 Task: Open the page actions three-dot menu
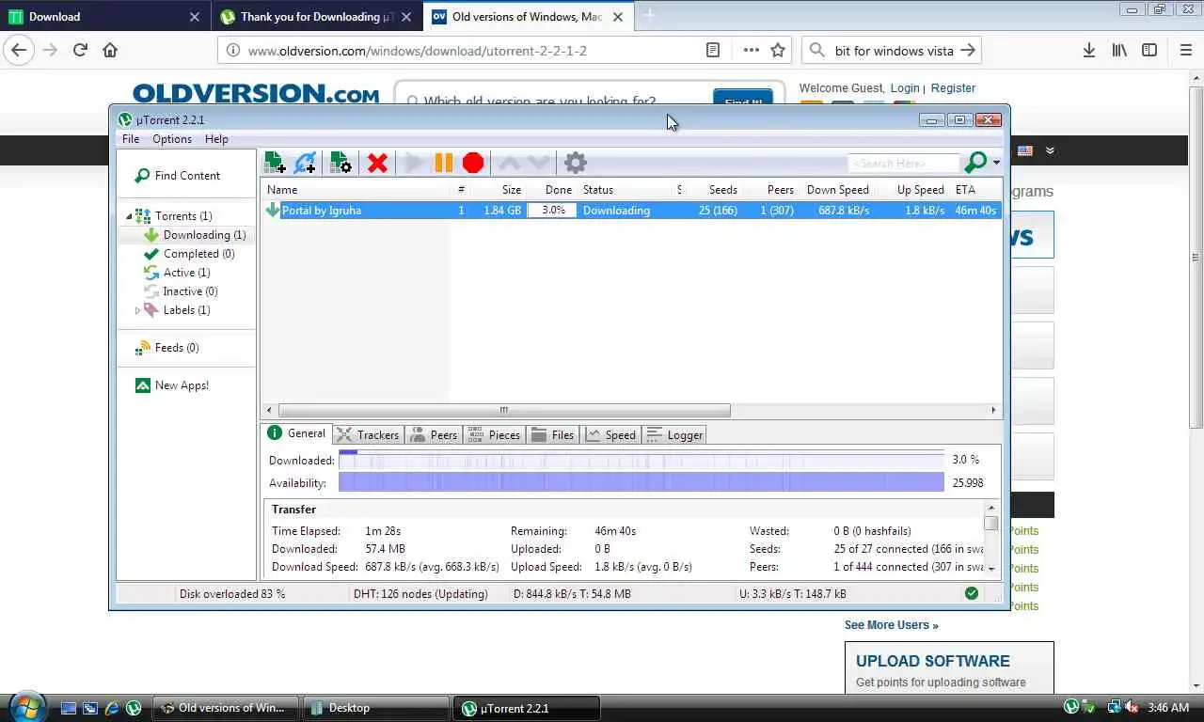(x=751, y=50)
